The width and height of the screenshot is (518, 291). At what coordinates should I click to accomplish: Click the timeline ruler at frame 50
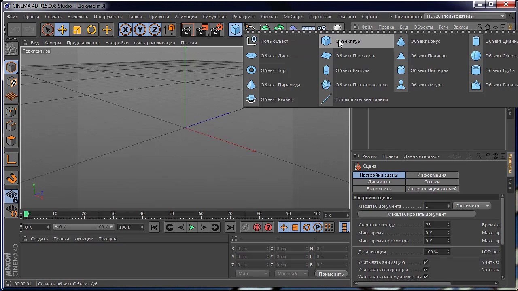pyautogui.click(x=172, y=214)
